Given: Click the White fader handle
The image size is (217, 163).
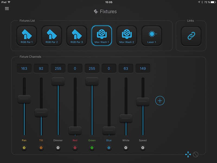Looking at the screenshot, I should pos(126,118).
